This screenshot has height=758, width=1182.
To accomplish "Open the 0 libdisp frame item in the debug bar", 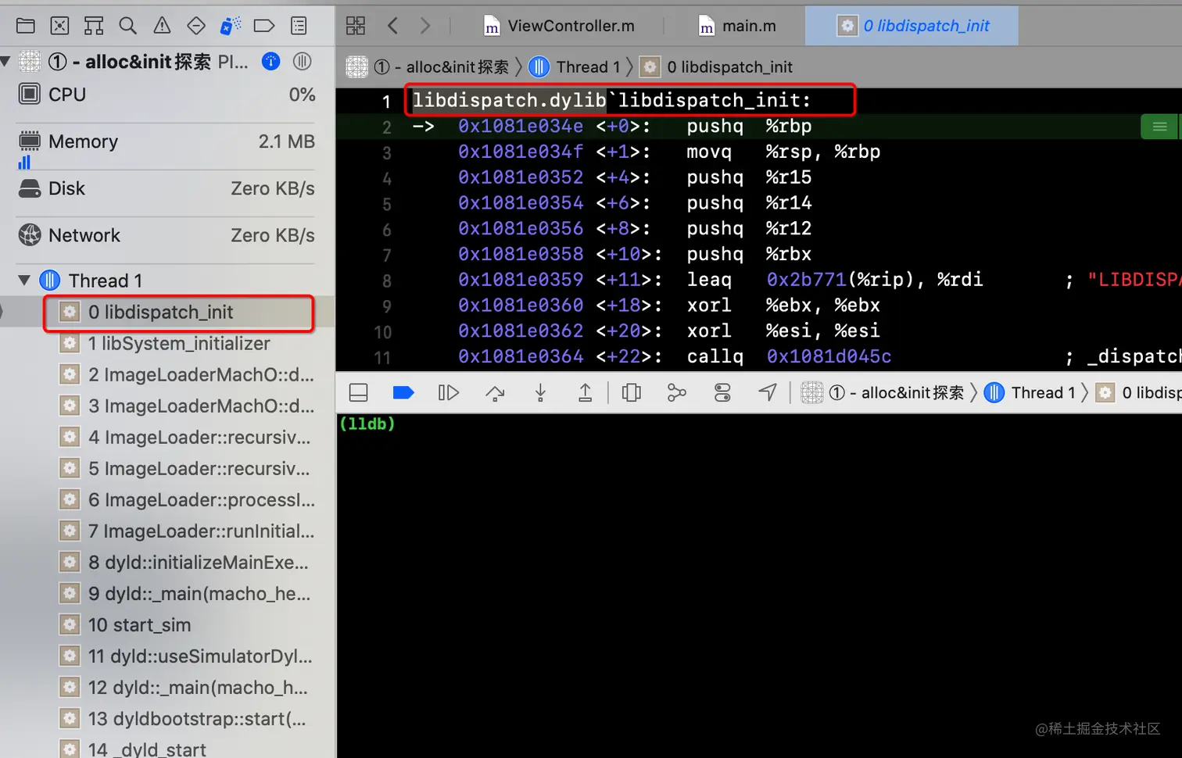I will coord(1138,392).
